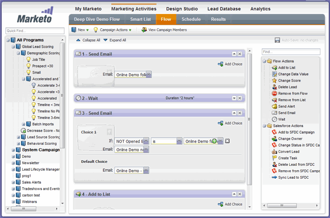Click the Wait clock action icon
Viewport: 330px width, 218px height.
(274, 119)
